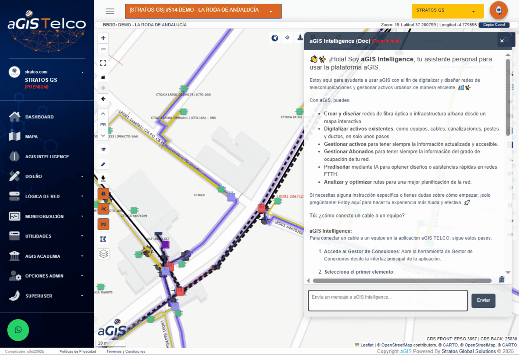Screen dimensions: 519x355
Task: Open the STRATOS GS #514.DEMO project dropdown
Action: (x=203, y=11)
